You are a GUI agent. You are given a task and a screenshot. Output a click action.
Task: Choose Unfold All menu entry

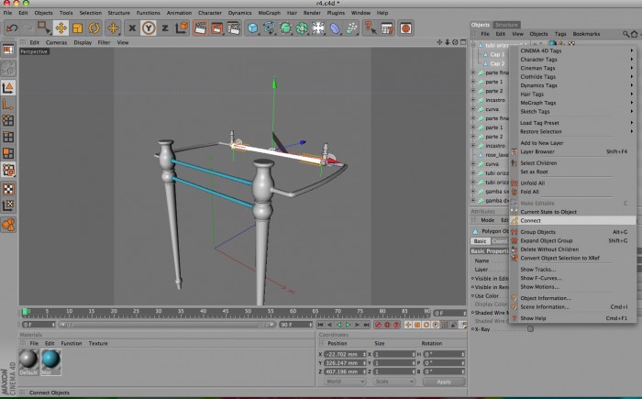(x=573, y=183)
